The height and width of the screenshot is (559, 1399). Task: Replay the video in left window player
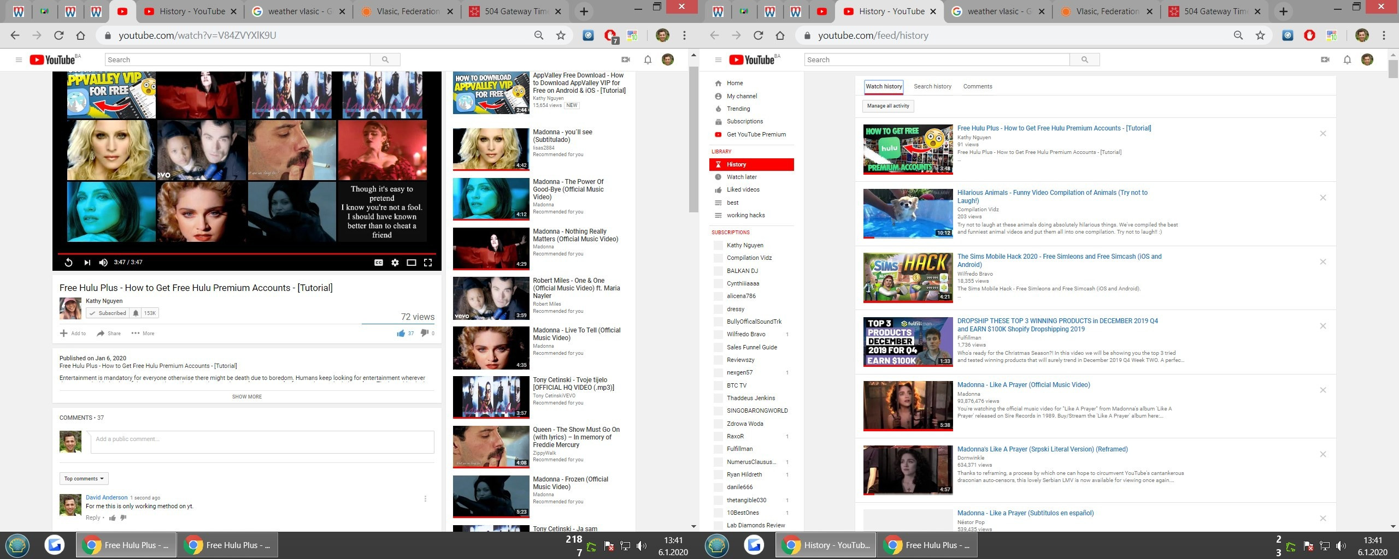(x=68, y=263)
